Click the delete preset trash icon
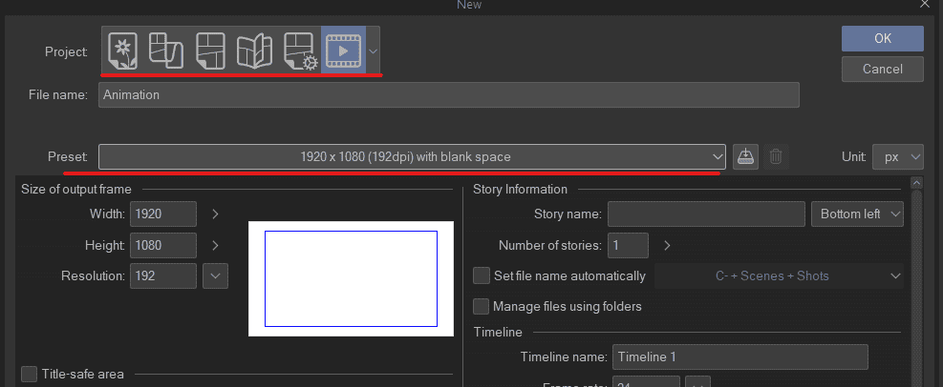Viewport: 943px width, 387px height. 776,156
